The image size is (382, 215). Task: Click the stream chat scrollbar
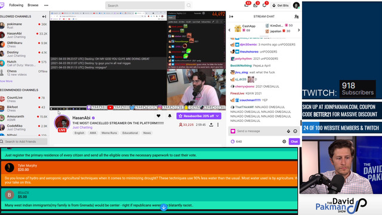point(301,122)
